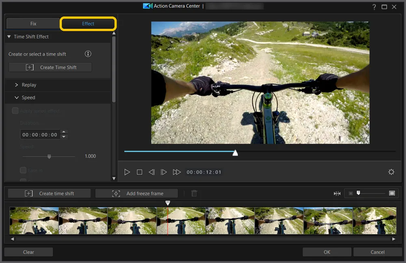Click Create time shift above the timeline
This screenshot has width=406, height=263.
pyautogui.click(x=49, y=193)
